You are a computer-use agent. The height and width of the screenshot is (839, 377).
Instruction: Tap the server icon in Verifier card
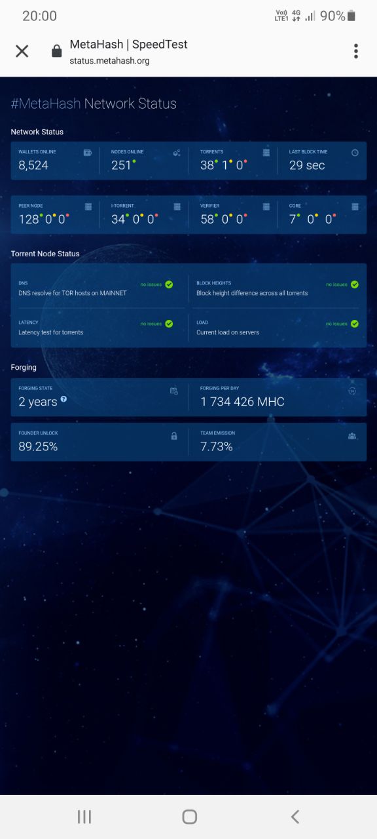click(x=266, y=206)
